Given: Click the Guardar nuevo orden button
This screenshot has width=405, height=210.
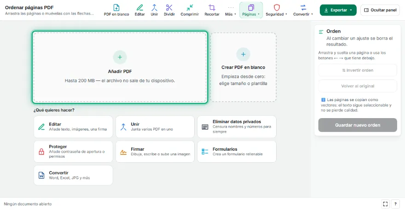Looking at the screenshot, I should pos(358,125).
